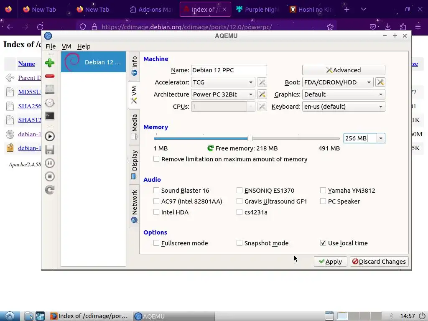Click the green plus Add VM icon
Image resolution: width=428 pixels, height=321 pixels.
[50, 63]
